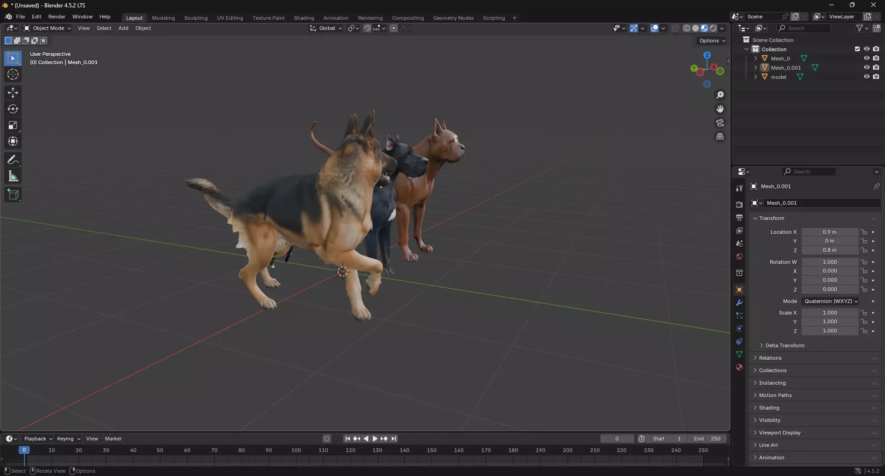Expand the Visibility panel
885x476 pixels.
769,420
